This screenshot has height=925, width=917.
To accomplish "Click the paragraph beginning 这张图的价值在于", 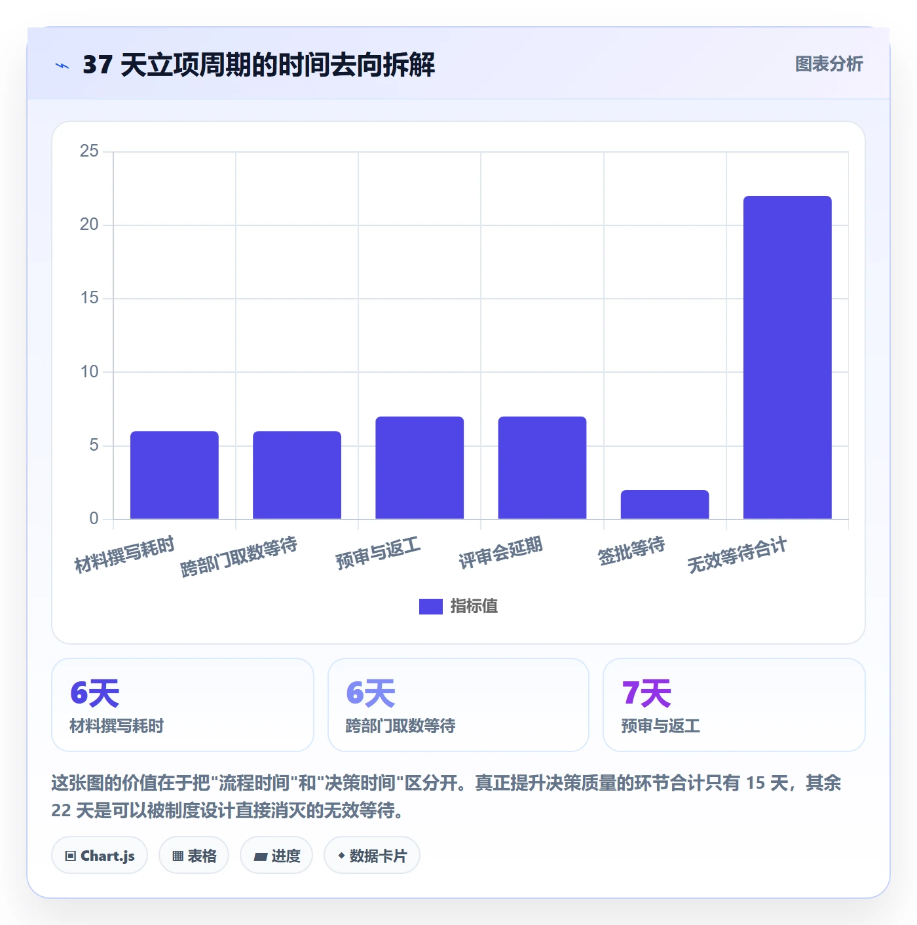I will 446,797.
